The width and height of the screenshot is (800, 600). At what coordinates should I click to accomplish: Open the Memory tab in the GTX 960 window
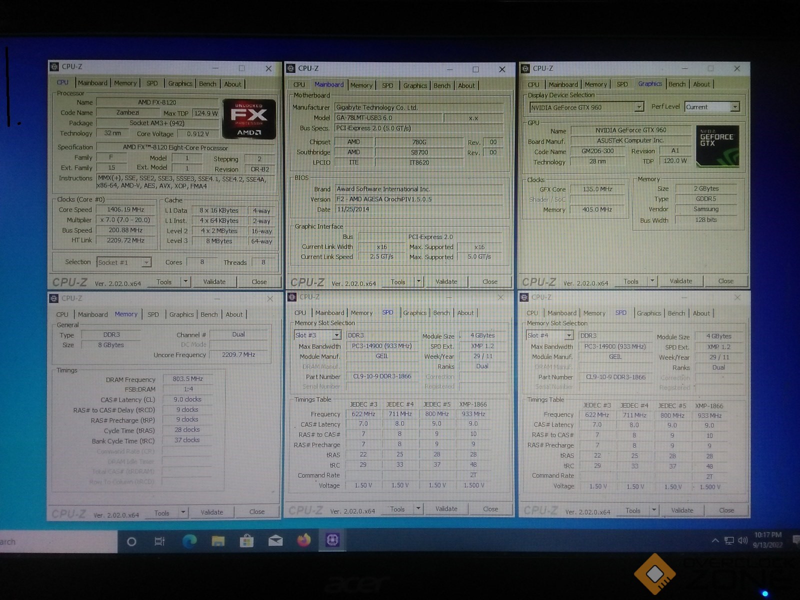click(595, 84)
